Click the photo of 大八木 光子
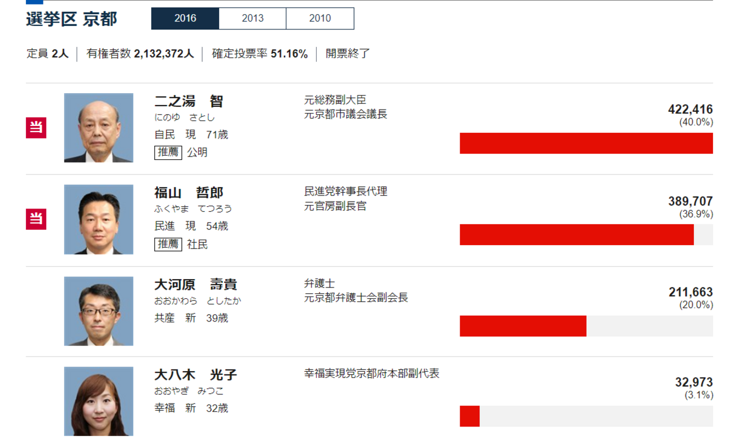The image size is (734, 444). 99,401
